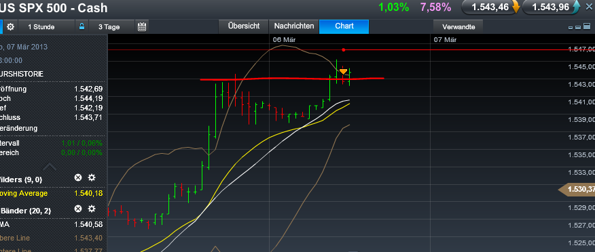Click the US SPX 500 - Cash title

coord(54,7)
